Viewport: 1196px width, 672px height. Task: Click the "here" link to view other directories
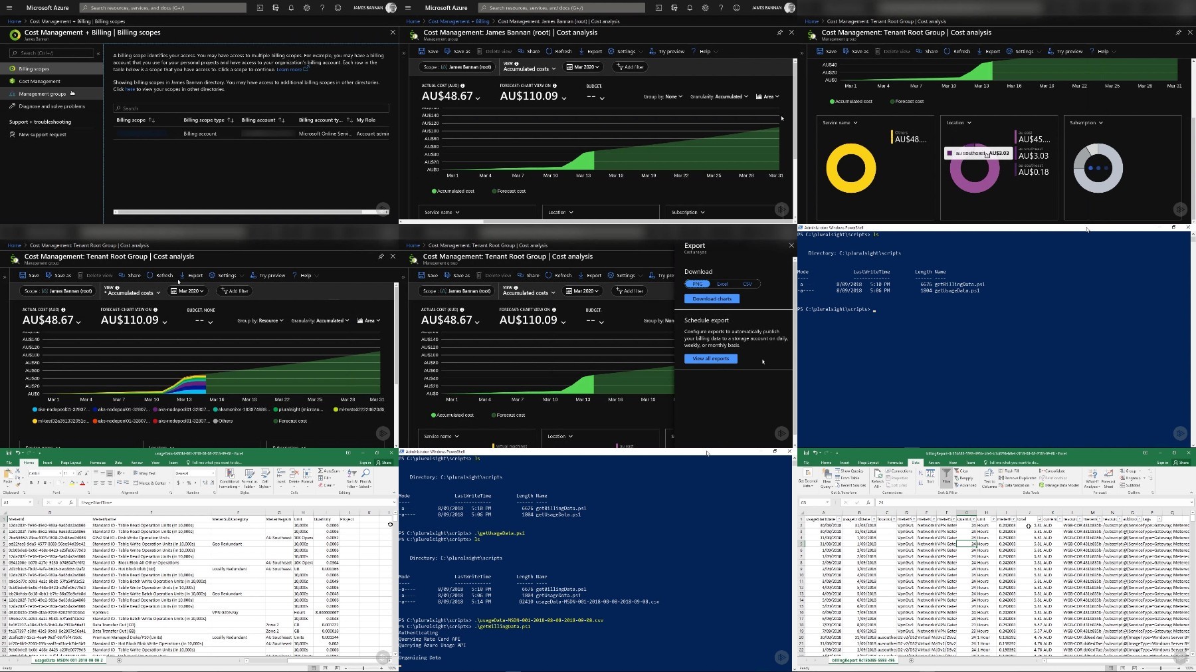[130, 89]
